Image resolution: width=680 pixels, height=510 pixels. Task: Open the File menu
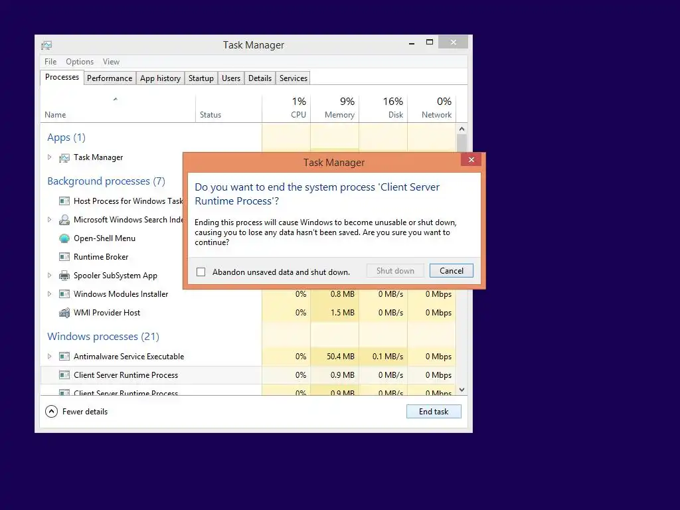[50, 62]
